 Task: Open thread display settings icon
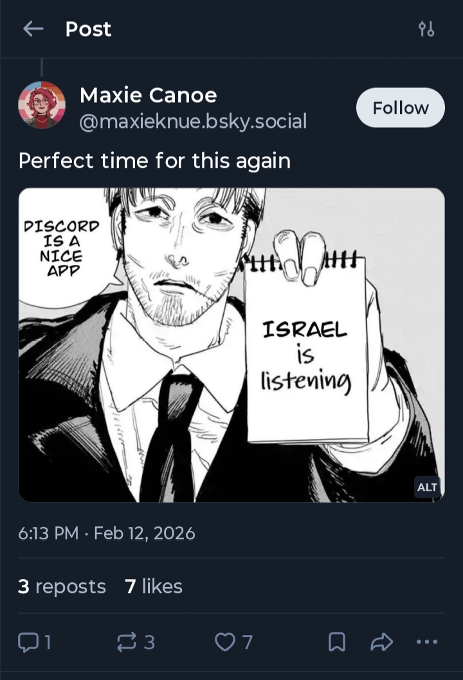(x=426, y=29)
